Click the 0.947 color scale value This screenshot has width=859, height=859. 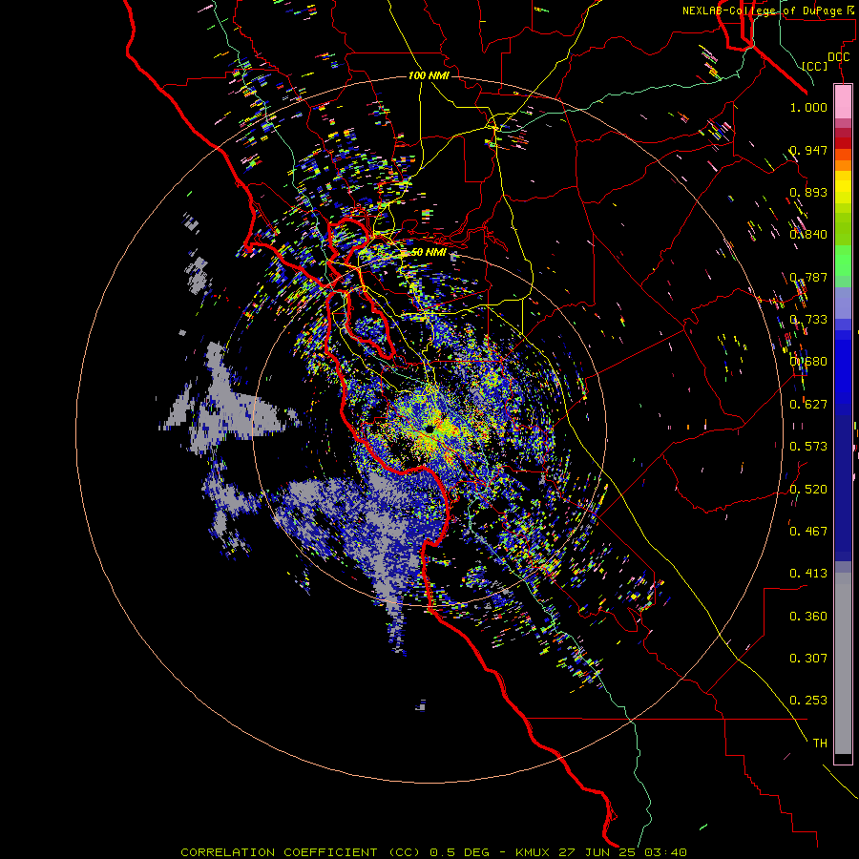(x=808, y=150)
